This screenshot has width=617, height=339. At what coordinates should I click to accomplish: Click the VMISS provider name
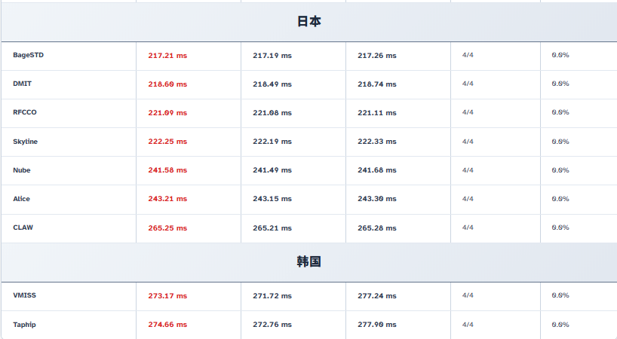tap(24, 295)
